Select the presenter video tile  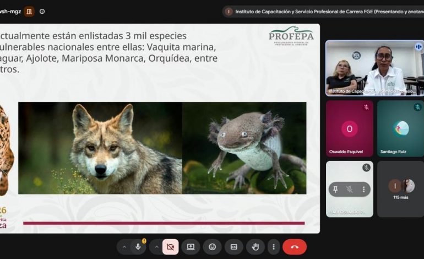(x=375, y=68)
